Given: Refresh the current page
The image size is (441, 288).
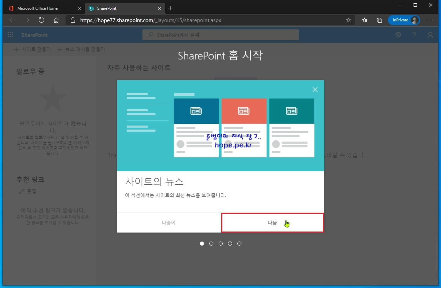Looking at the screenshot, I should click(x=41, y=20).
